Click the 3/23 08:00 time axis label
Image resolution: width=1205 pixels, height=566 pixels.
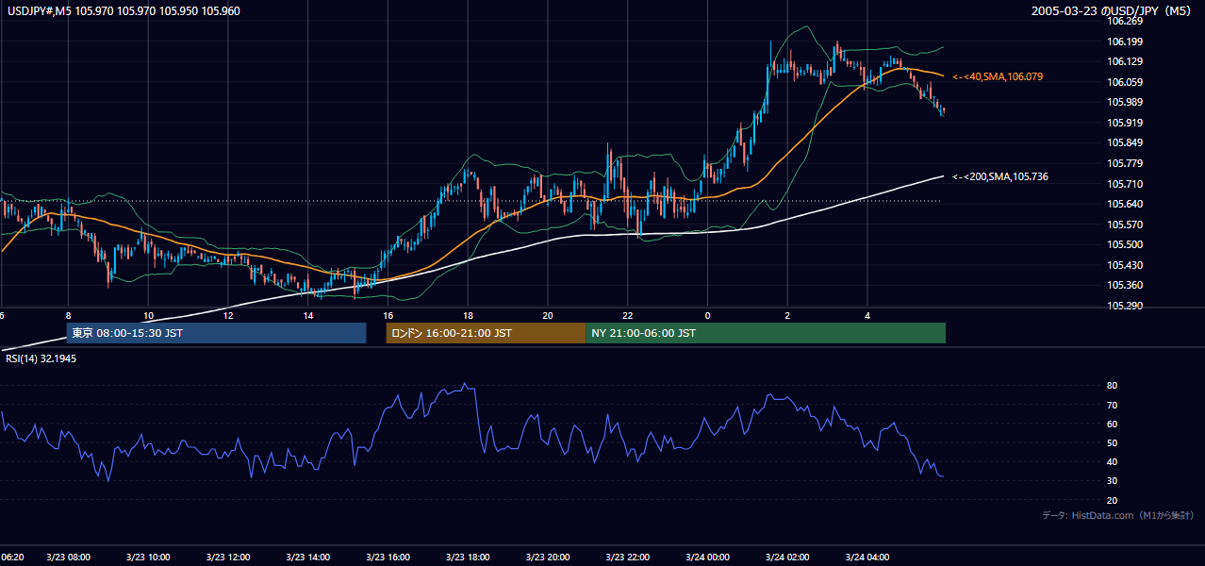69,558
